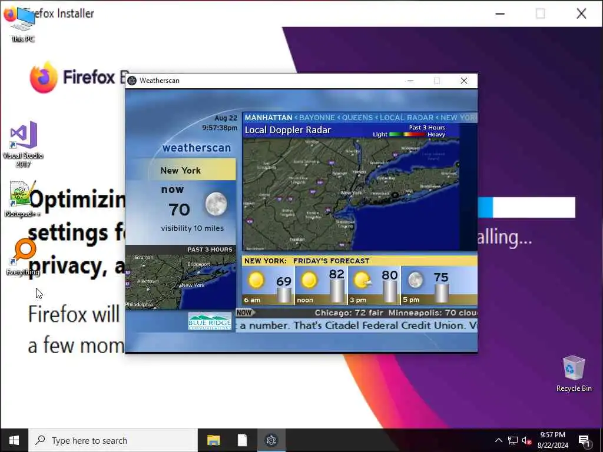The image size is (603, 452).
Task: Click the 5 pm moon forecast icon
Action: tap(415, 280)
